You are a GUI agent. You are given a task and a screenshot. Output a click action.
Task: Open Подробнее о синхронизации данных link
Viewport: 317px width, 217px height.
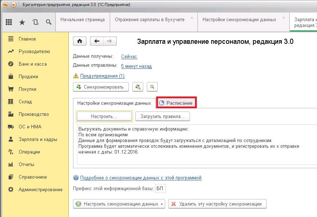tap(141, 178)
